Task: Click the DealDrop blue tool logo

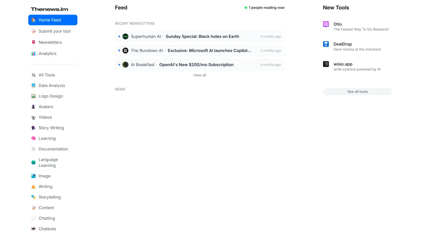Action: coord(326,44)
